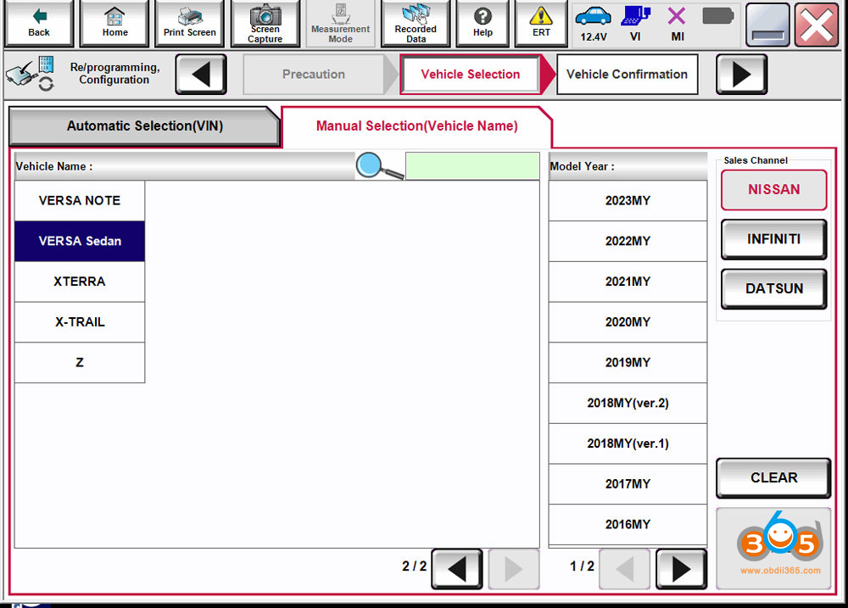Viewport: 848px width, 608px height.
Task: Open Recorded Data
Action: point(416,23)
